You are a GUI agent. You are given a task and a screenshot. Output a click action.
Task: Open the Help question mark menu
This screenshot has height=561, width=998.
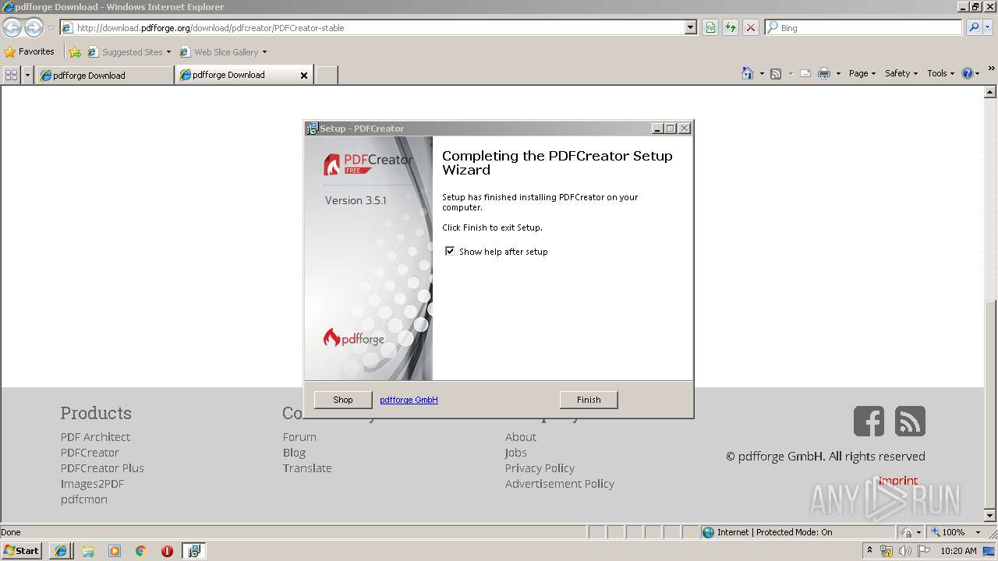tap(971, 73)
